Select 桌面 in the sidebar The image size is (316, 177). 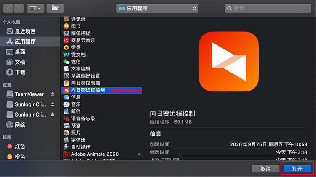20,52
